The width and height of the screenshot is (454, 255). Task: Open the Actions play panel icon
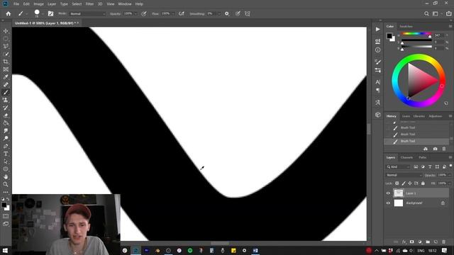click(x=377, y=29)
